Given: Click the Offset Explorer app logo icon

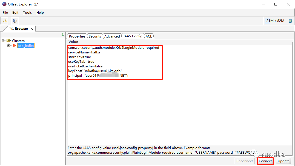Looking at the screenshot, I should tap(4, 4).
